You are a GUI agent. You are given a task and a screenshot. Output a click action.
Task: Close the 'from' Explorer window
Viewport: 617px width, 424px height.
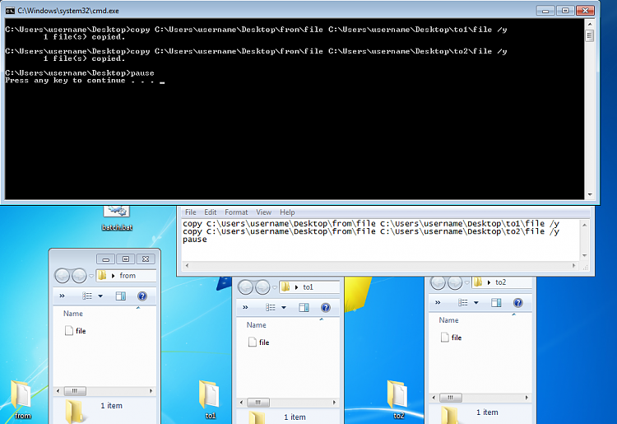coord(146,259)
